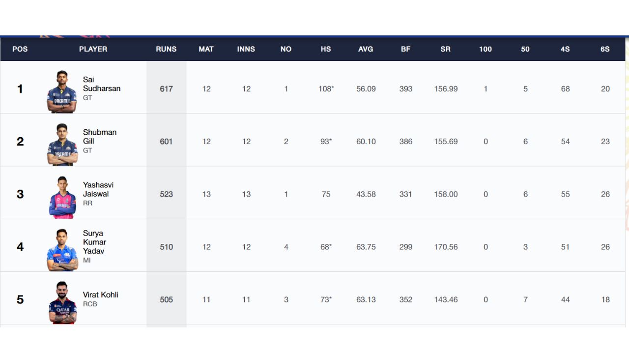Click Sai Sudharsan's 617 runs cell
Image resolution: width=629 pixels, height=354 pixels.
[166, 89]
